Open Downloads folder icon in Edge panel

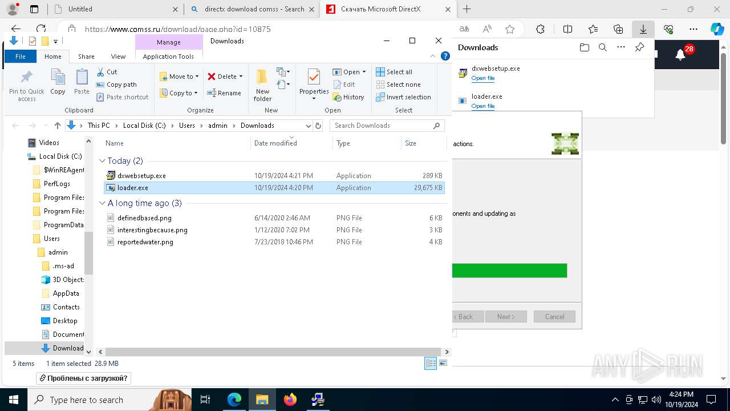pos(584,47)
